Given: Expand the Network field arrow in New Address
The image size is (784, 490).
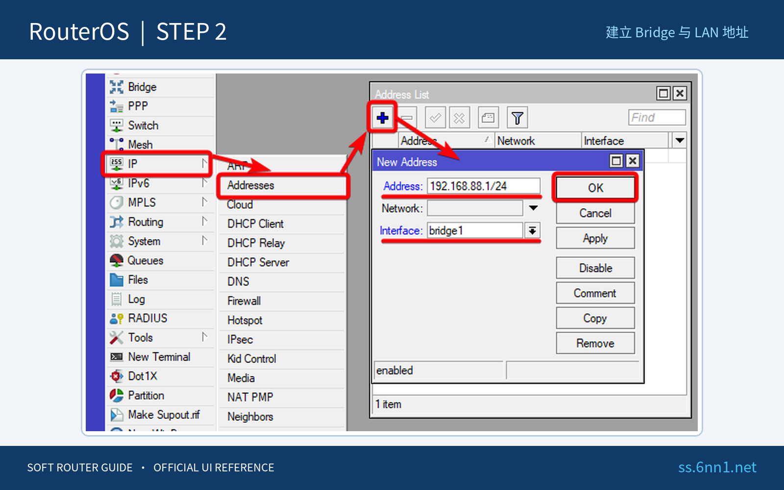Looking at the screenshot, I should coord(534,208).
